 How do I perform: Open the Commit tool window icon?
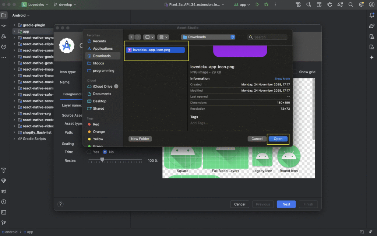(4, 26)
